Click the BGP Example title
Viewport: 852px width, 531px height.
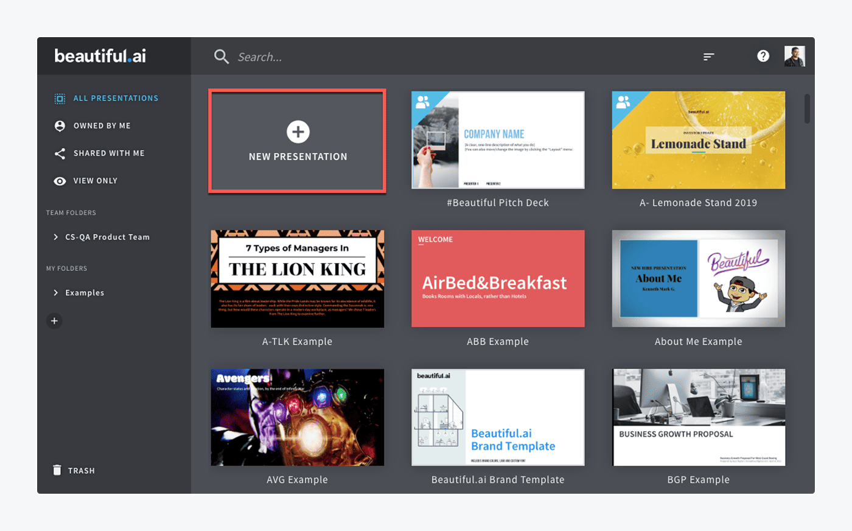(699, 480)
